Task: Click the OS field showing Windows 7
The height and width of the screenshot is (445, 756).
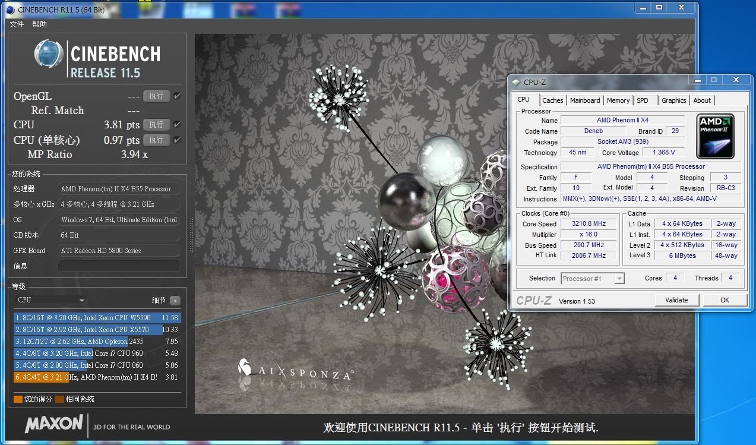Action: pyautogui.click(x=119, y=220)
